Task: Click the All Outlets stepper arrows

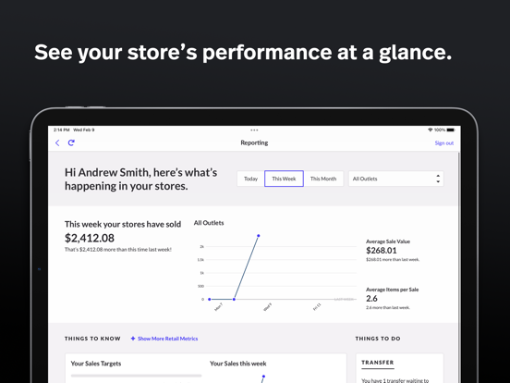Action: (x=438, y=179)
